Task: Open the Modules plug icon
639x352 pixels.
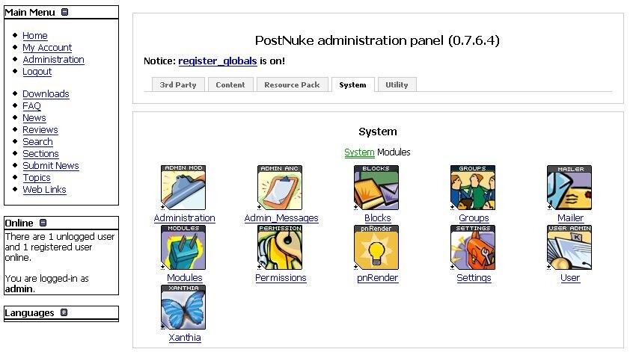Action: tap(183, 247)
